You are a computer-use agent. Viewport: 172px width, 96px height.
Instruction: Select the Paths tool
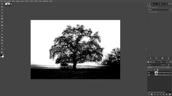[x=2, y=40]
